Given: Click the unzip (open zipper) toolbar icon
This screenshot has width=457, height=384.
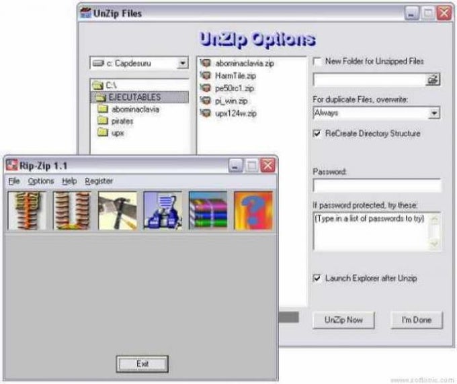Looking at the screenshot, I should point(73,211).
